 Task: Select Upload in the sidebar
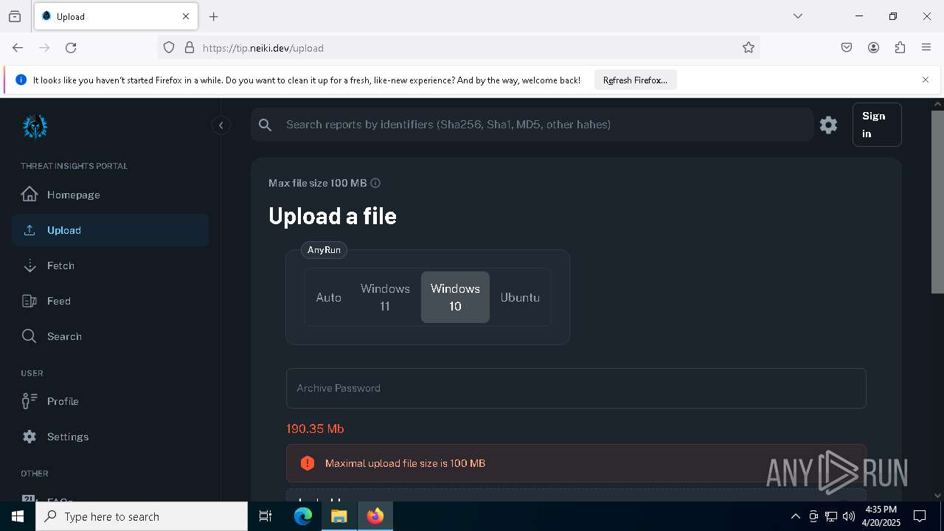[110, 230]
